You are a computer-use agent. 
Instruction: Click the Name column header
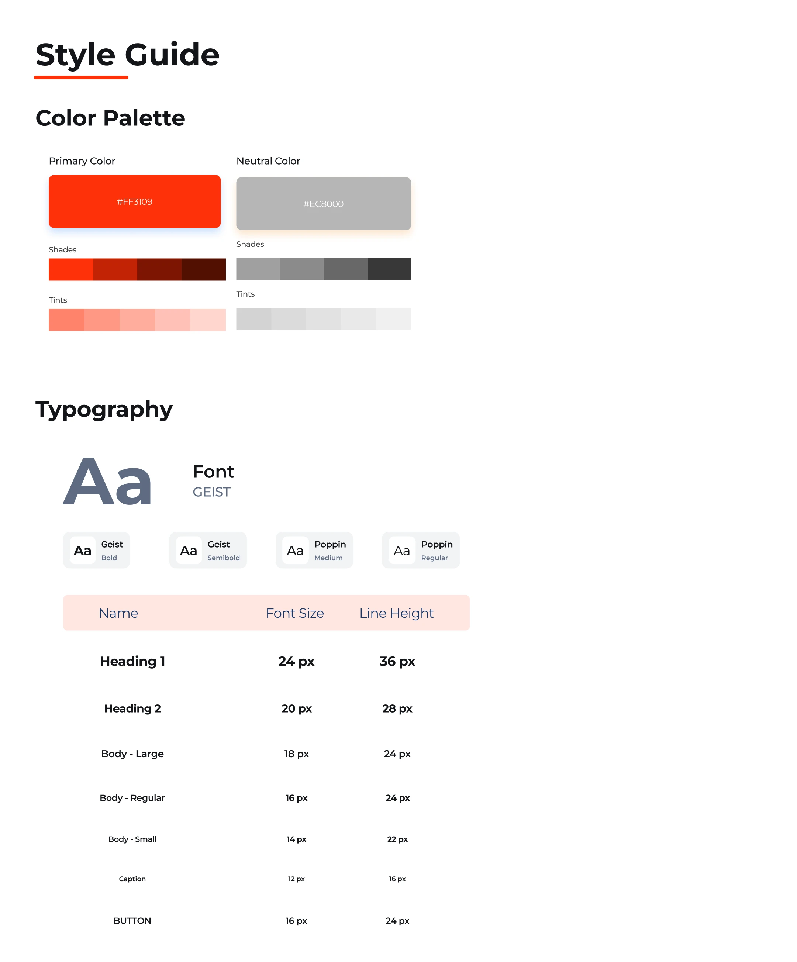click(118, 613)
